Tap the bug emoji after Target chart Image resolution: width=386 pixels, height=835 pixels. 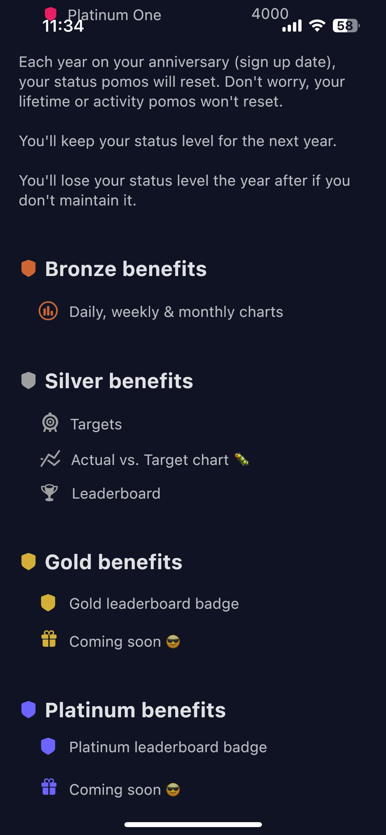241,459
